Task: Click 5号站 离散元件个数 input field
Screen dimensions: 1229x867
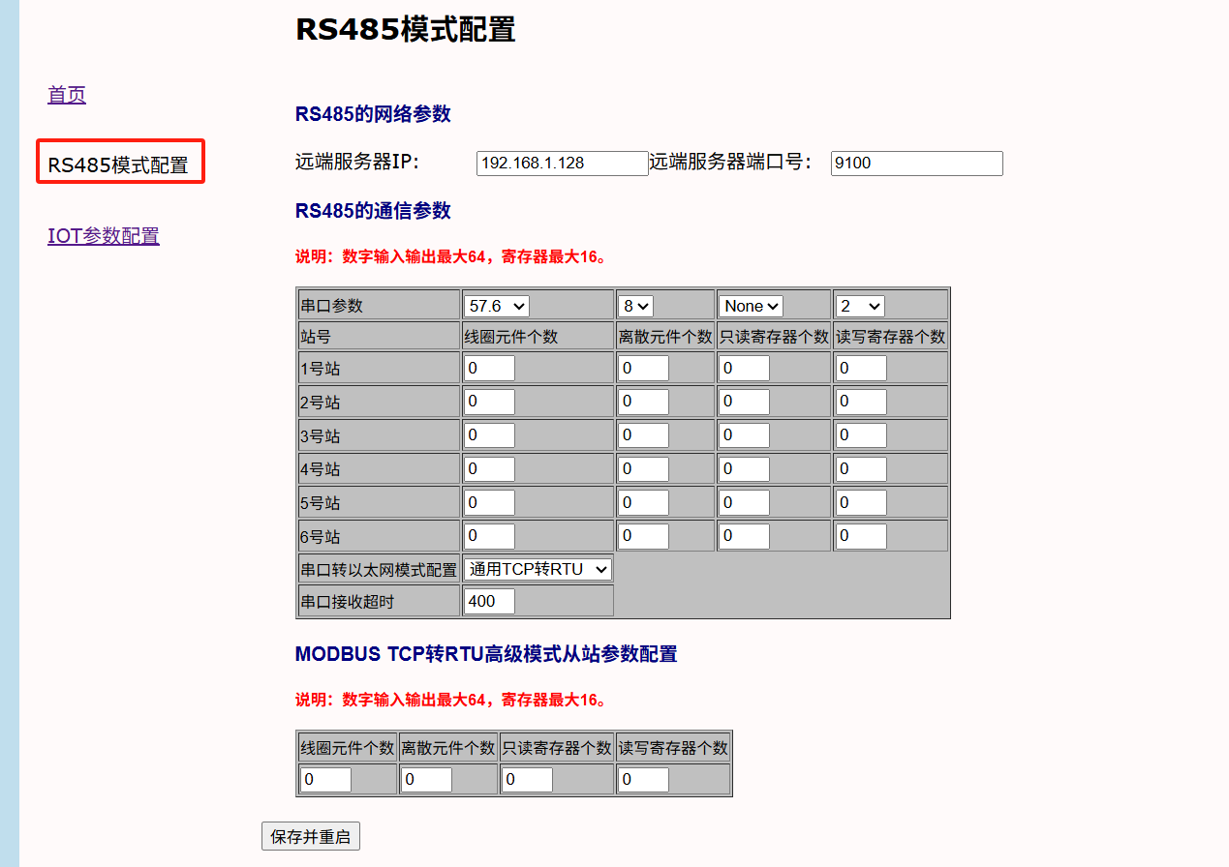Action: click(644, 503)
